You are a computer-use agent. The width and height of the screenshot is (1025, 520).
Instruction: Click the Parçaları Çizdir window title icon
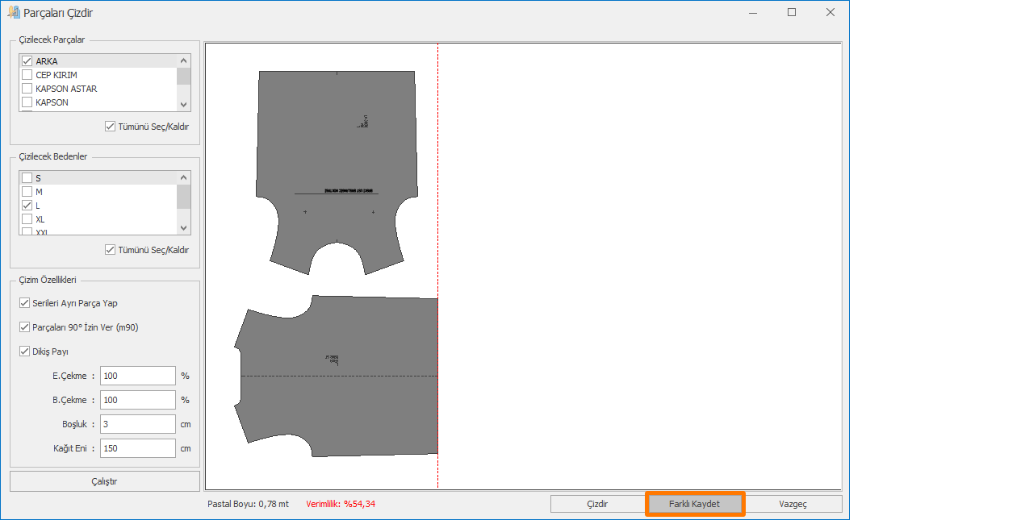[13, 12]
